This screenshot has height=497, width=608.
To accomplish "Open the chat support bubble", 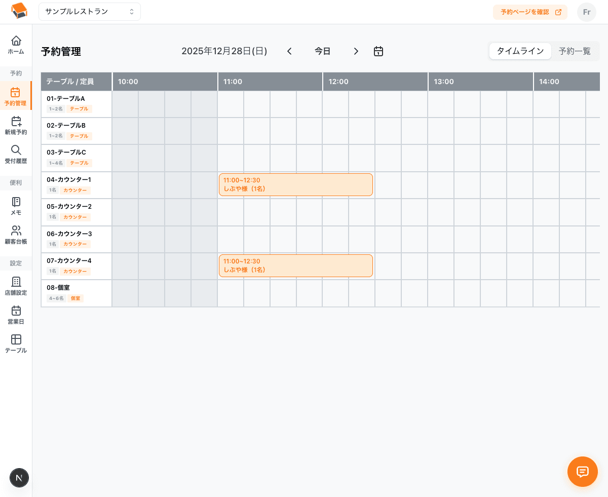I will [582, 472].
